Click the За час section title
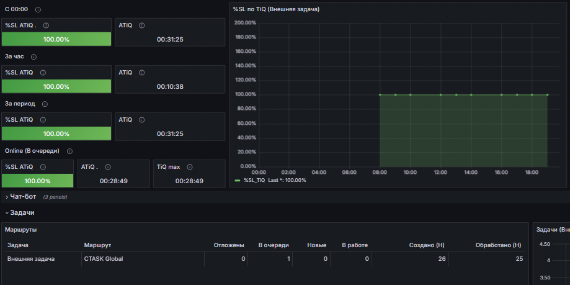Screen dimensions: 570x285 [14, 57]
